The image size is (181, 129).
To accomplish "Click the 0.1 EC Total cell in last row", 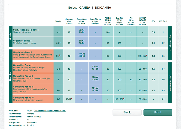I will [163, 99].
